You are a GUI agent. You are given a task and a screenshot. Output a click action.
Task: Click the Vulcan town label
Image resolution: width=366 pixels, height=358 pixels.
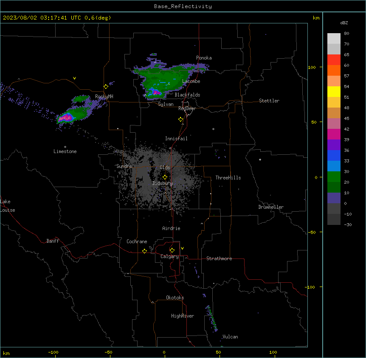coord(230,337)
